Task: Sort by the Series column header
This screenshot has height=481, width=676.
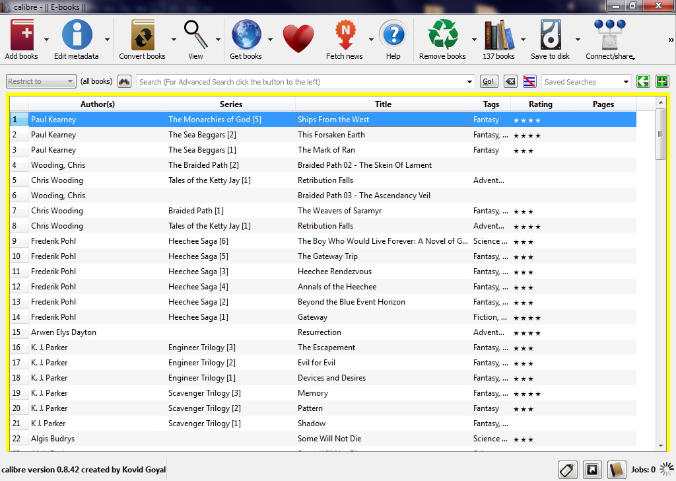Action: tap(230, 104)
